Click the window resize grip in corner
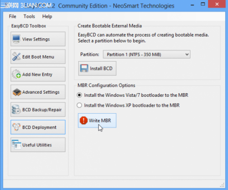Image resolution: width=228 pixels, height=190 pixels. [x=222, y=185]
